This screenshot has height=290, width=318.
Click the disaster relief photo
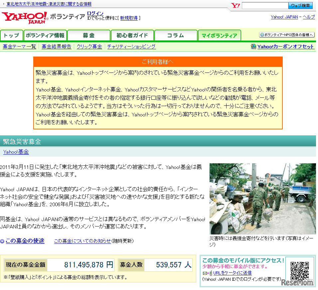[x=262, y=199]
